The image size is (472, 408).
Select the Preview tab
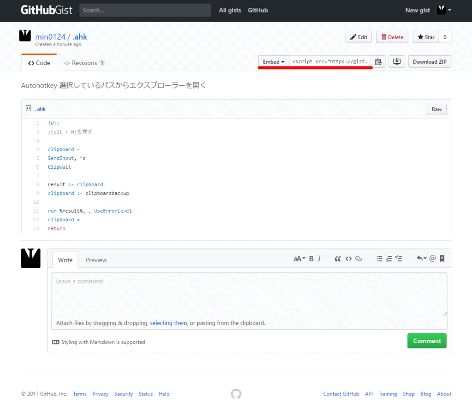click(x=96, y=260)
